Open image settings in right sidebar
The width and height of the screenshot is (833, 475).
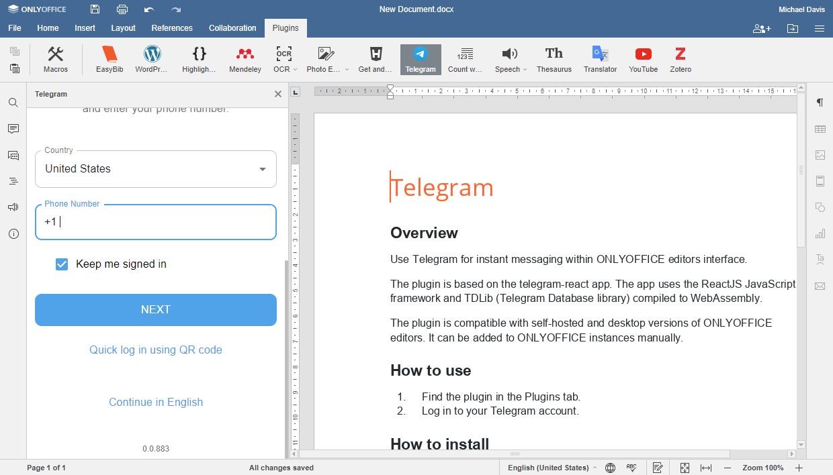point(820,155)
